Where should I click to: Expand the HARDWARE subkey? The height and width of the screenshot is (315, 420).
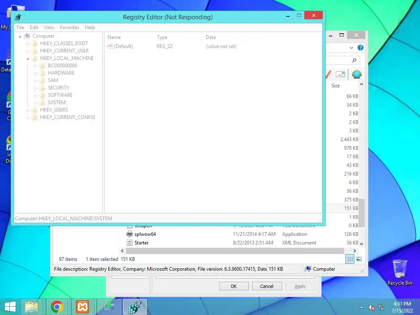click(35, 73)
